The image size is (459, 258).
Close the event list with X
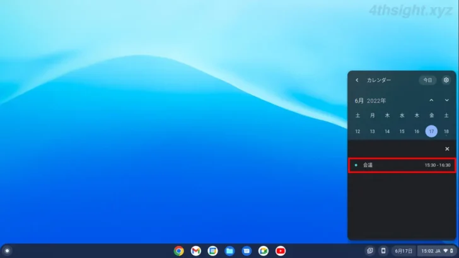(x=447, y=149)
